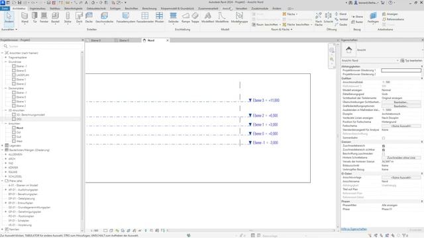Open the Help question mark icon
This screenshot has width=424, height=238.
click(x=390, y=3)
